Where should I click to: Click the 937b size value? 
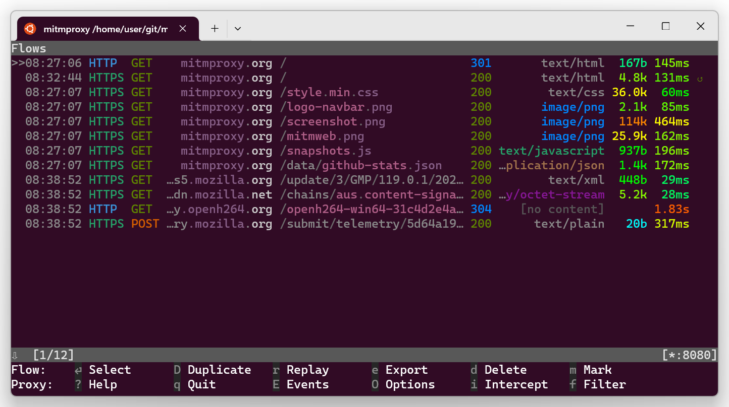click(x=633, y=151)
